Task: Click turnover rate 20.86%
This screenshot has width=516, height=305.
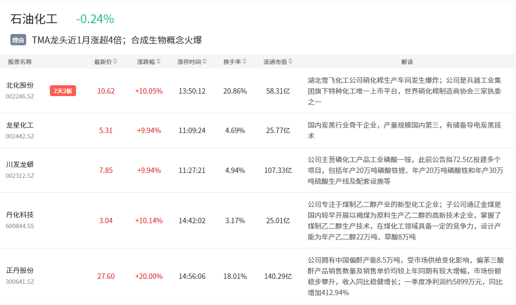Action: click(x=235, y=91)
